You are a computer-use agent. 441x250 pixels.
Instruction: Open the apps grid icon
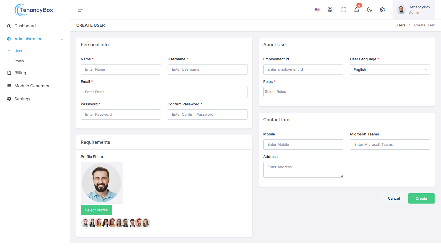point(330,10)
